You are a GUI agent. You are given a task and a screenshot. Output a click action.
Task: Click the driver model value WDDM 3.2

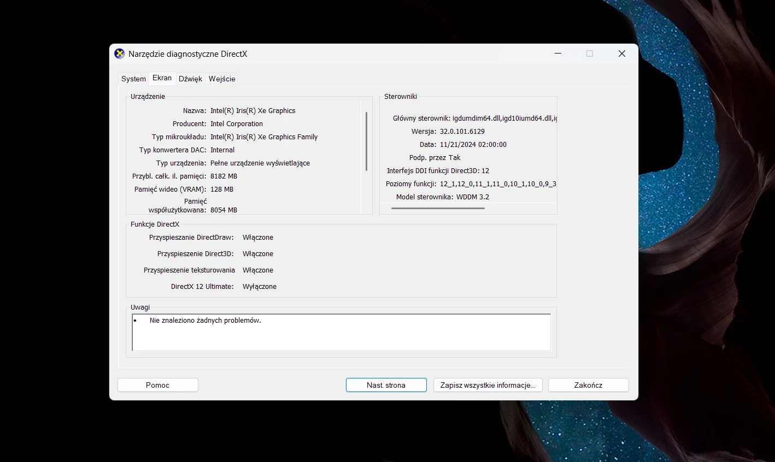pos(473,197)
